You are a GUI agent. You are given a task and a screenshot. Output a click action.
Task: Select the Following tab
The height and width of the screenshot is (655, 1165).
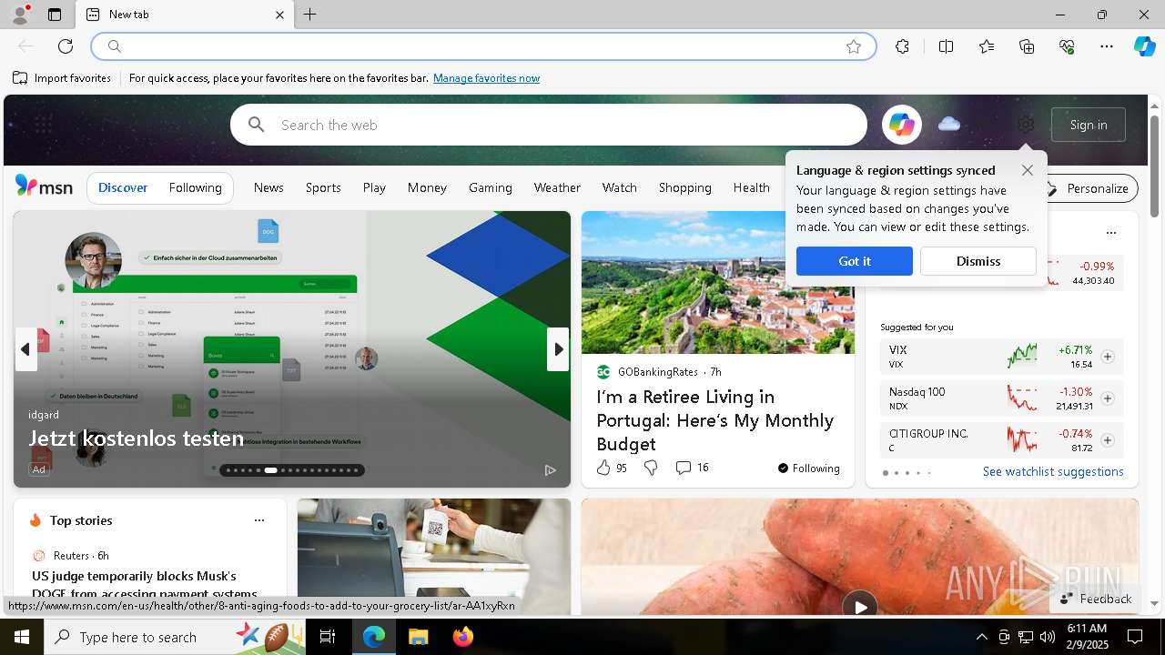pos(195,187)
